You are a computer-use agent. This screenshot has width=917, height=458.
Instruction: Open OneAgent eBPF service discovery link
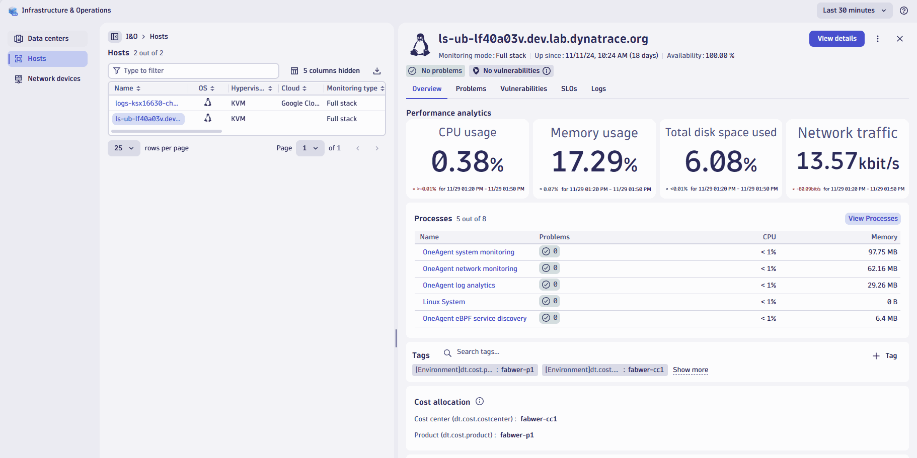[x=475, y=318]
